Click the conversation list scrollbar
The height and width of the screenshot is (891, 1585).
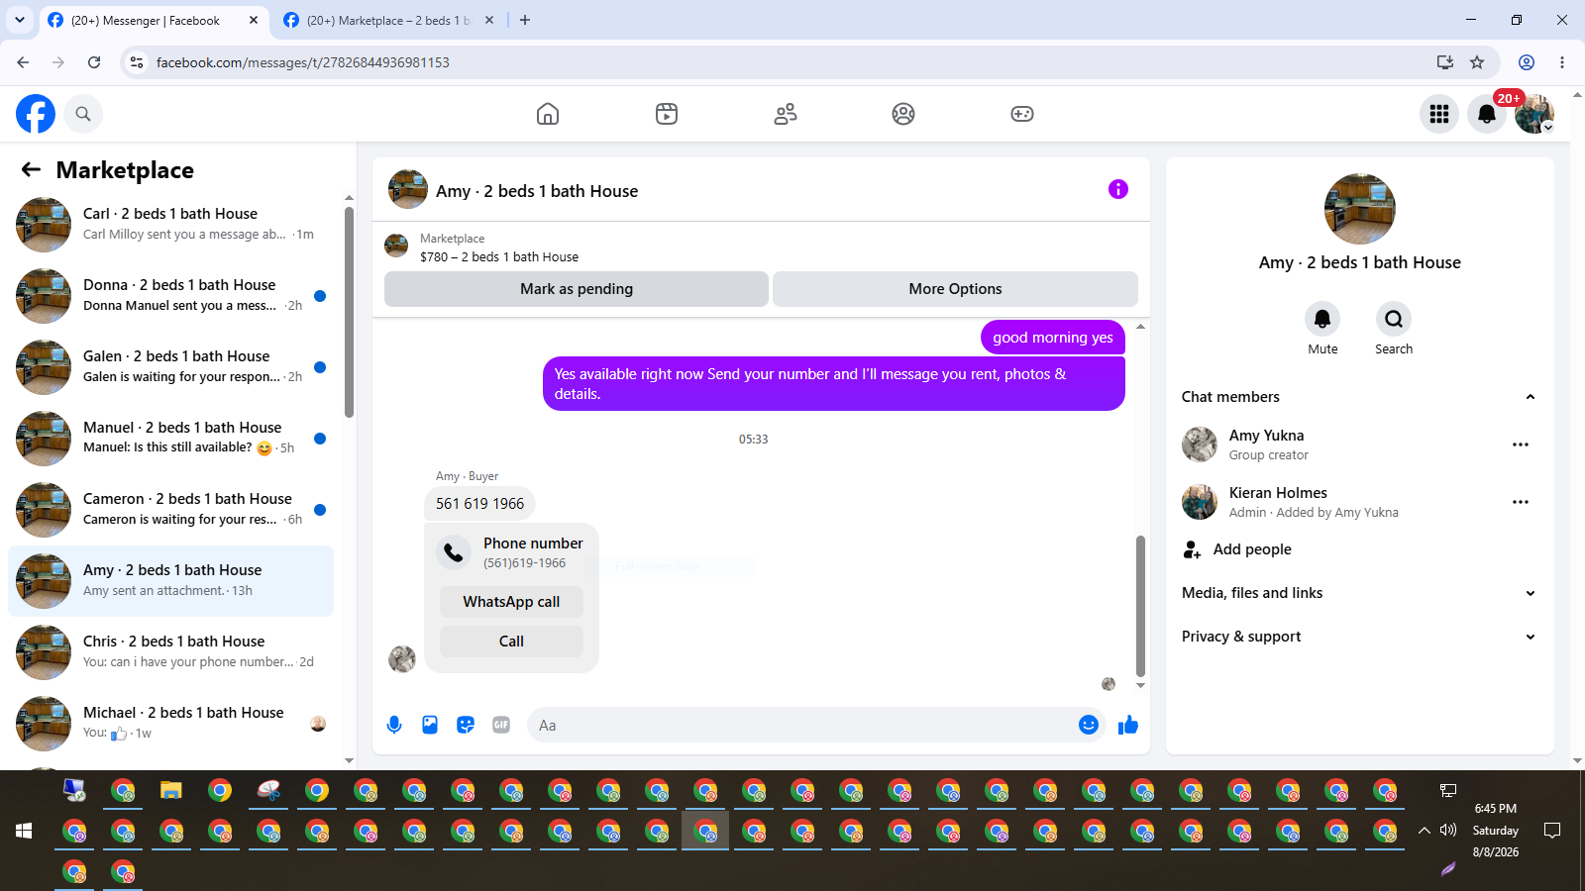click(349, 312)
